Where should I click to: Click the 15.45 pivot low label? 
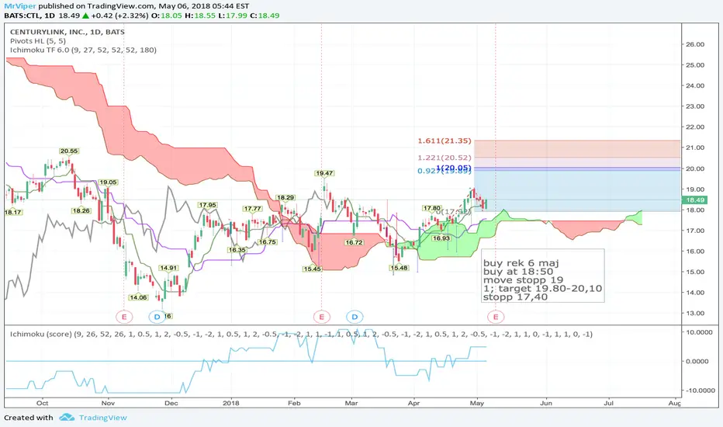tap(312, 269)
